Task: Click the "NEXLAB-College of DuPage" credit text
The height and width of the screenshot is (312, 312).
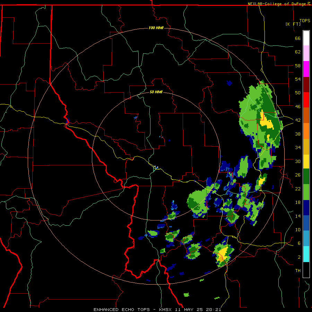Action: (277, 4)
